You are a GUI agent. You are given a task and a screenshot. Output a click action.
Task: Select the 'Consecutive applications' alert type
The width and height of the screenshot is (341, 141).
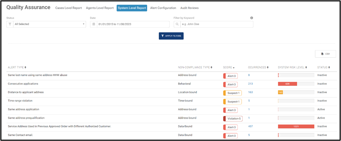23,84
